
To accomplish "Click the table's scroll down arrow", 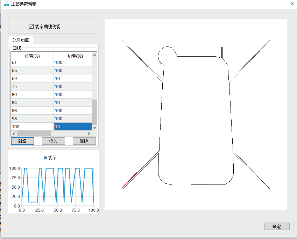I will [x=94, y=128].
